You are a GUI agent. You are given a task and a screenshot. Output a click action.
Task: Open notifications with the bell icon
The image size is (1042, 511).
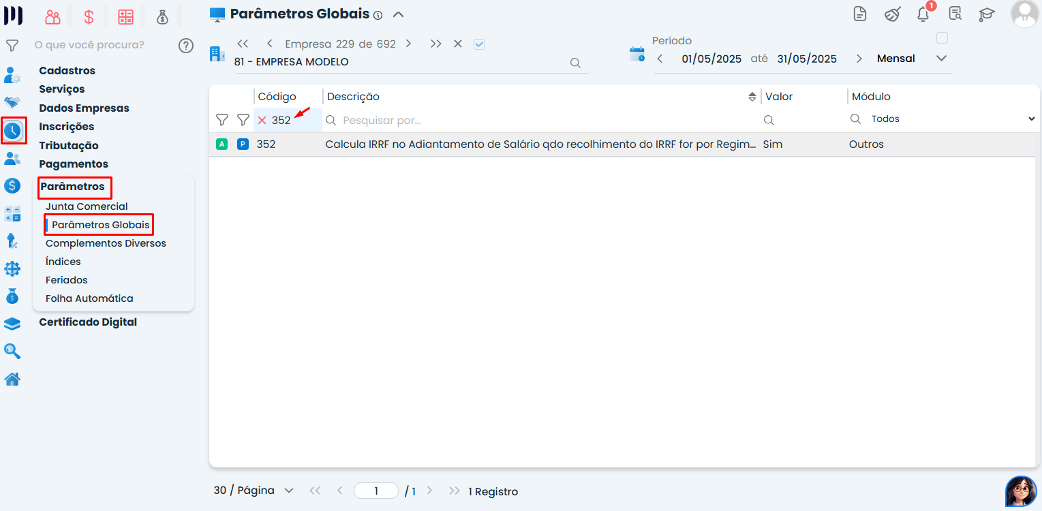(x=923, y=14)
